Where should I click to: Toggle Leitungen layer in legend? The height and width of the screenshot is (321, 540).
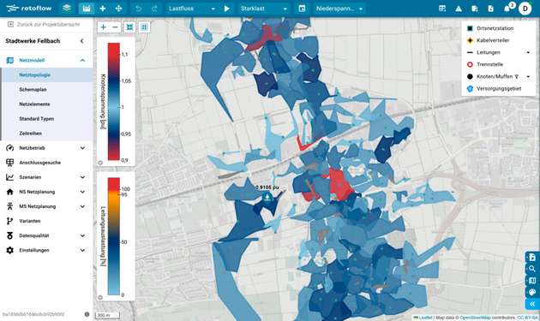tap(488, 52)
